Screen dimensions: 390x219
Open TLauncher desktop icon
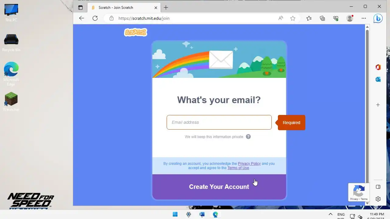tap(11, 102)
